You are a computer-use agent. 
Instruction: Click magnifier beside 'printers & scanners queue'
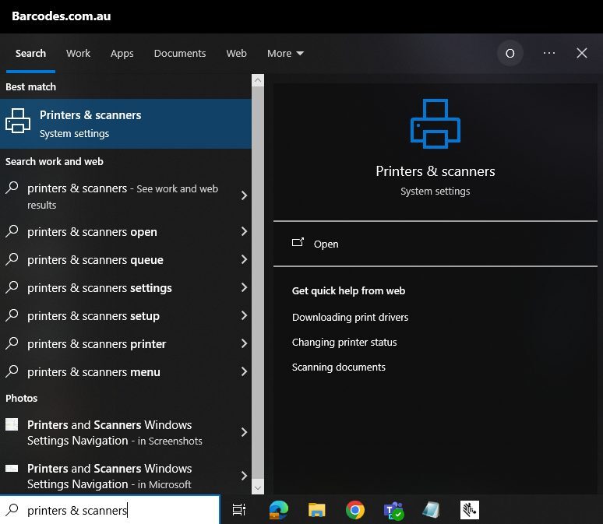12,259
